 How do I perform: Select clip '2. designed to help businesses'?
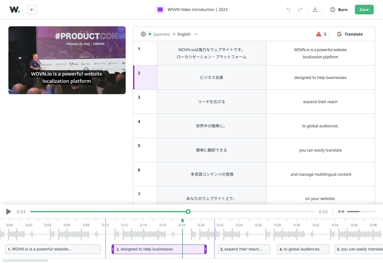159,249
